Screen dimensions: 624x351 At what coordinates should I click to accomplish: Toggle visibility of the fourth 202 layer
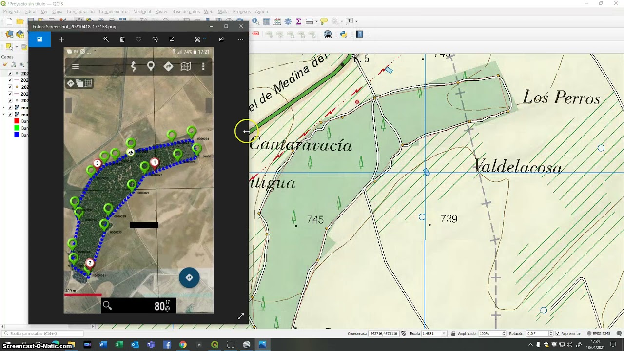point(10,94)
